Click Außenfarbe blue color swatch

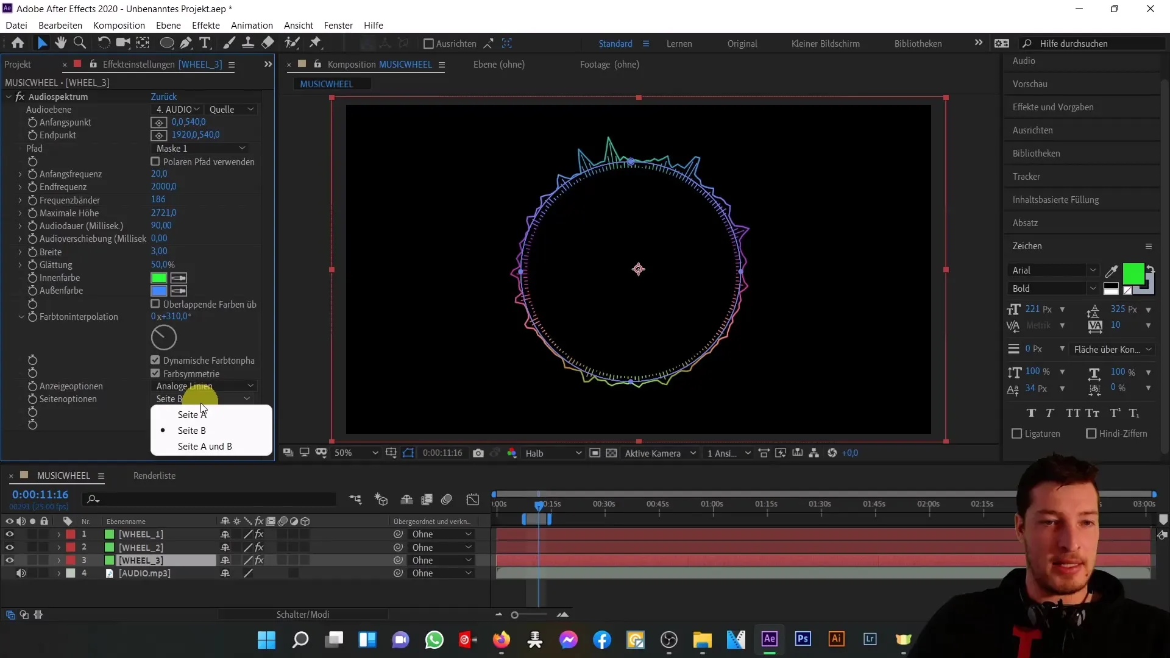click(159, 291)
